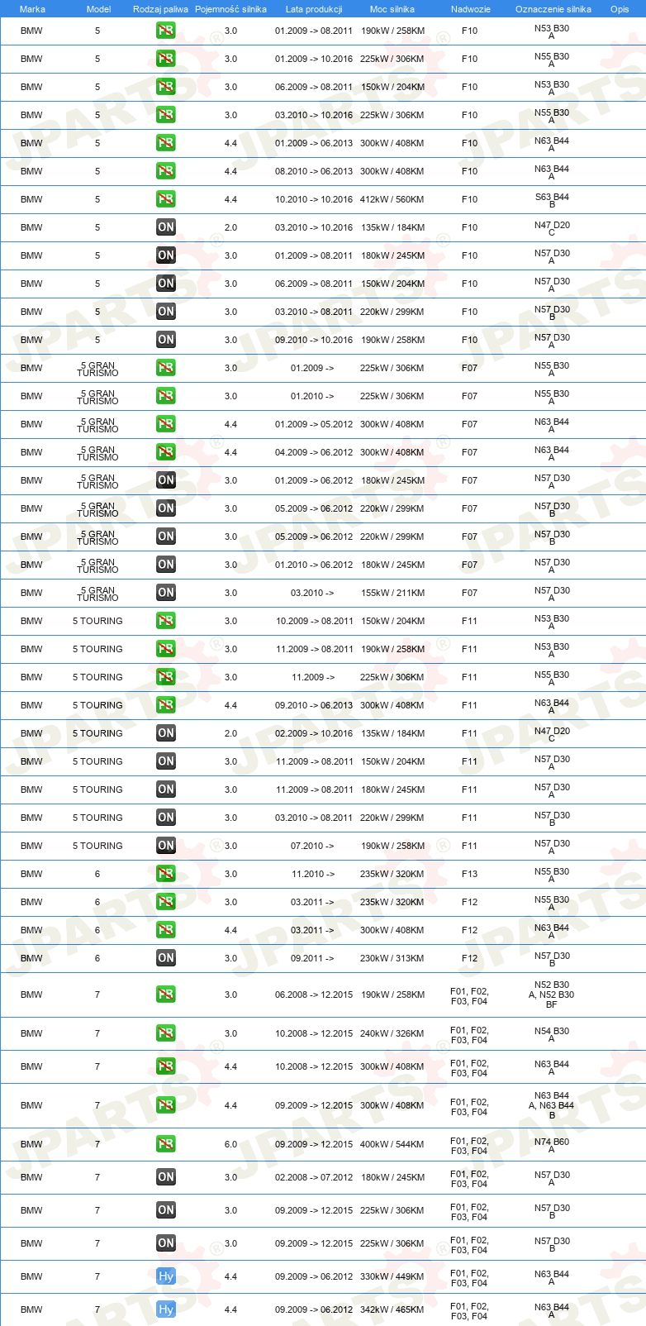This screenshot has height=1326, width=646.
Task: Click production dates '10.2010 -> 10.2016'
Action: coord(314,199)
